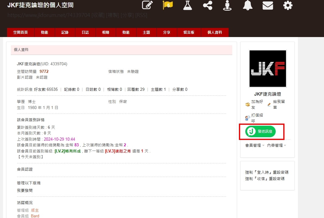Expand the 內容管理 dropdown
324x218 pixels.
coord(277,145)
